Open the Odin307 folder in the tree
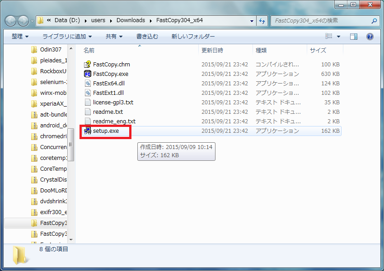The height and width of the screenshot is (271, 384). [x=51, y=49]
